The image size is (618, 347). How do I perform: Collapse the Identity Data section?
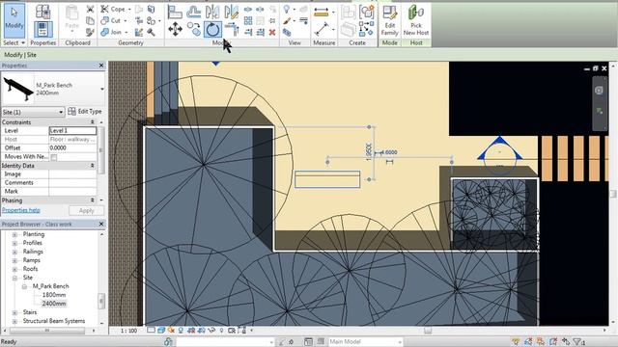(x=93, y=166)
